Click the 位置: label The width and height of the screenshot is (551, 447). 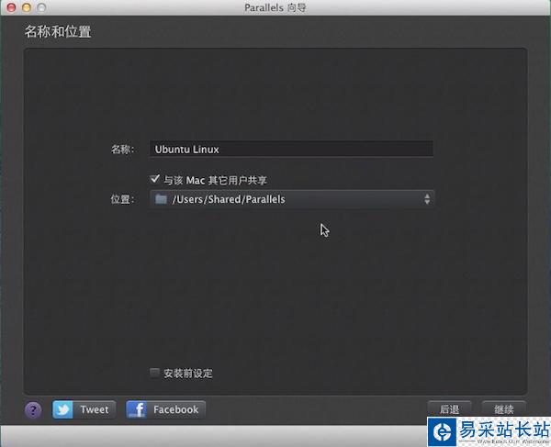[122, 199]
